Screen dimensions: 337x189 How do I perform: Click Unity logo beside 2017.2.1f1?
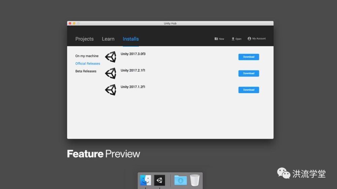[x=111, y=74]
